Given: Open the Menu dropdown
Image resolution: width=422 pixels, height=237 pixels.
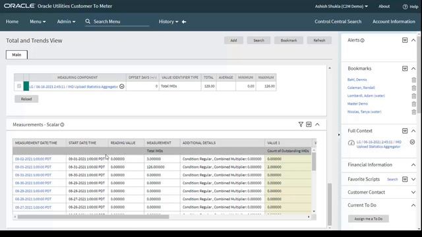Looking at the screenshot, I should (x=38, y=22).
